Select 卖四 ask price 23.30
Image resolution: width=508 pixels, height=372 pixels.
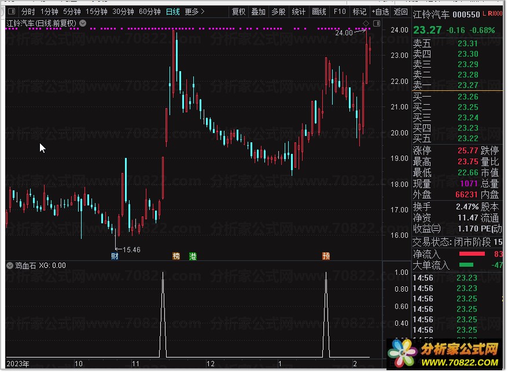(x=468, y=54)
